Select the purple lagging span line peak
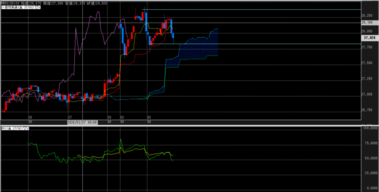This screenshot has width=379, height=192. click(98, 12)
